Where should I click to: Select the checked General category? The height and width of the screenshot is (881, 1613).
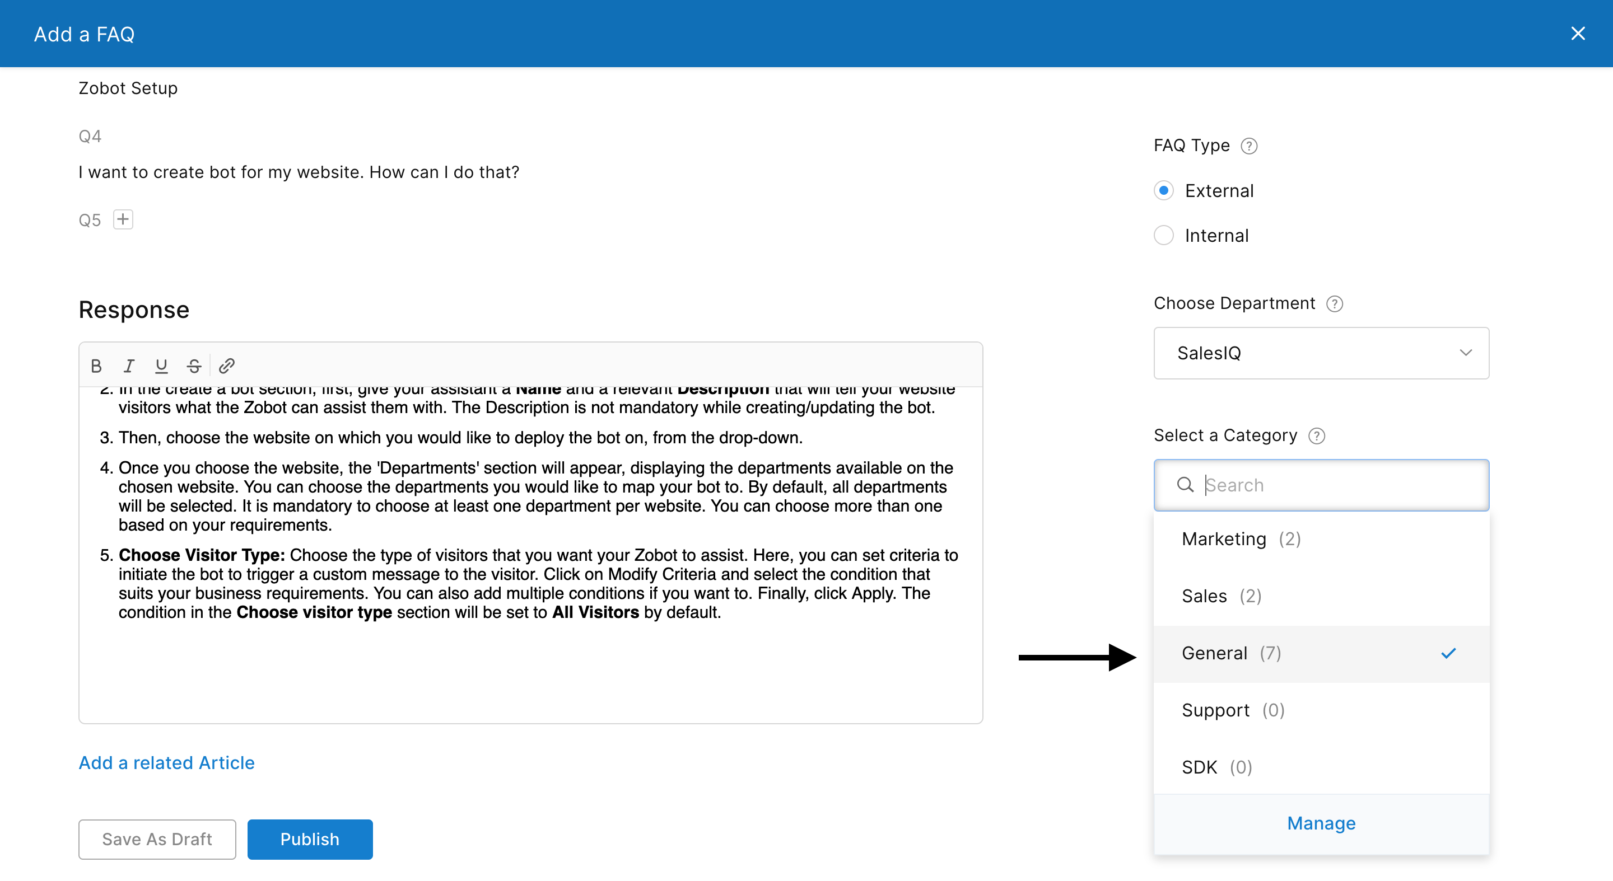tap(1214, 653)
